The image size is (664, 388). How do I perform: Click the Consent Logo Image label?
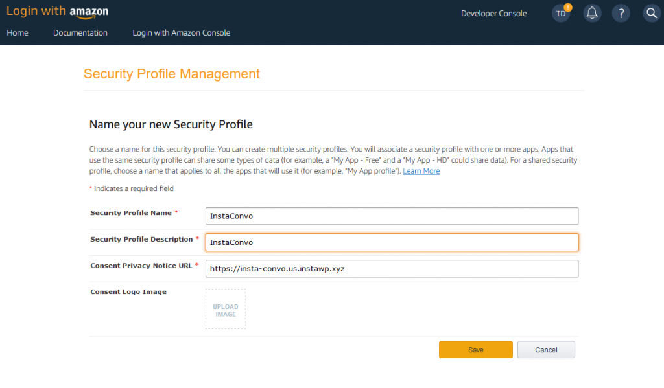128,292
